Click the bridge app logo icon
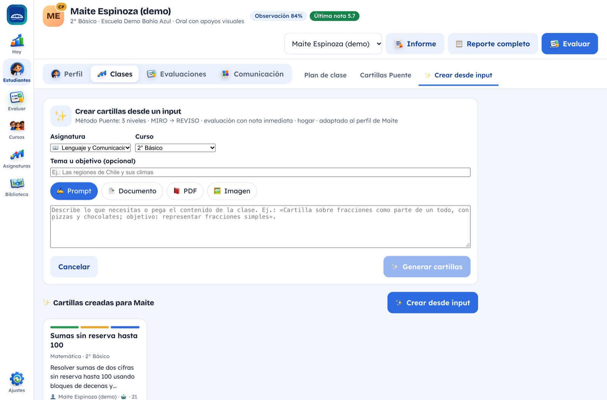The height and width of the screenshot is (400, 607). [17, 15]
